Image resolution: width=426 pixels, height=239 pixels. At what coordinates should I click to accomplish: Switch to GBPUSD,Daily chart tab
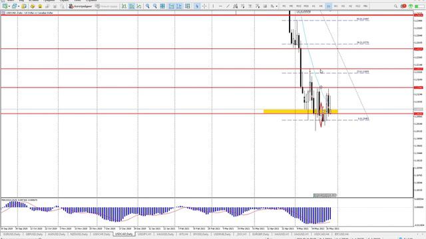[34, 234]
